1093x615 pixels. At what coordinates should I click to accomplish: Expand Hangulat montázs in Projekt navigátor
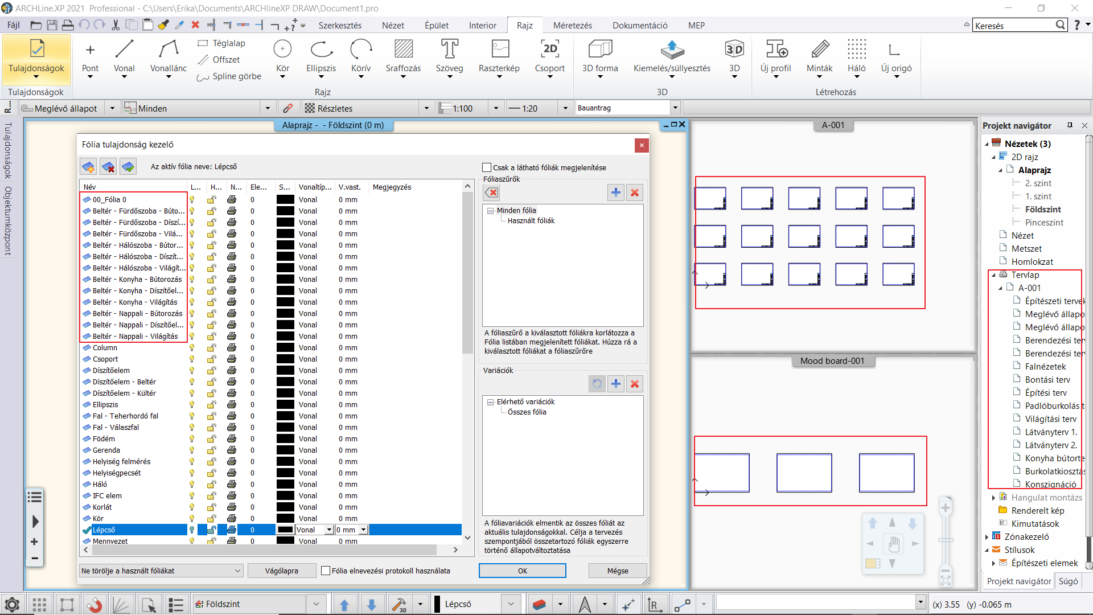coord(993,498)
